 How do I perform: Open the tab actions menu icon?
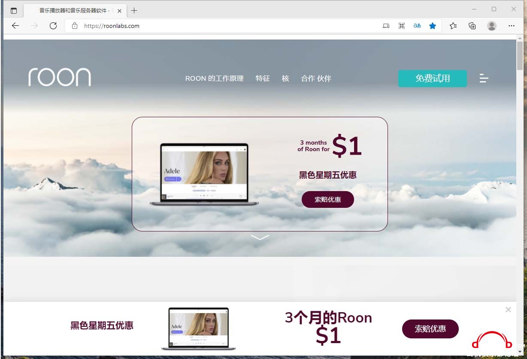tap(14, 10)
